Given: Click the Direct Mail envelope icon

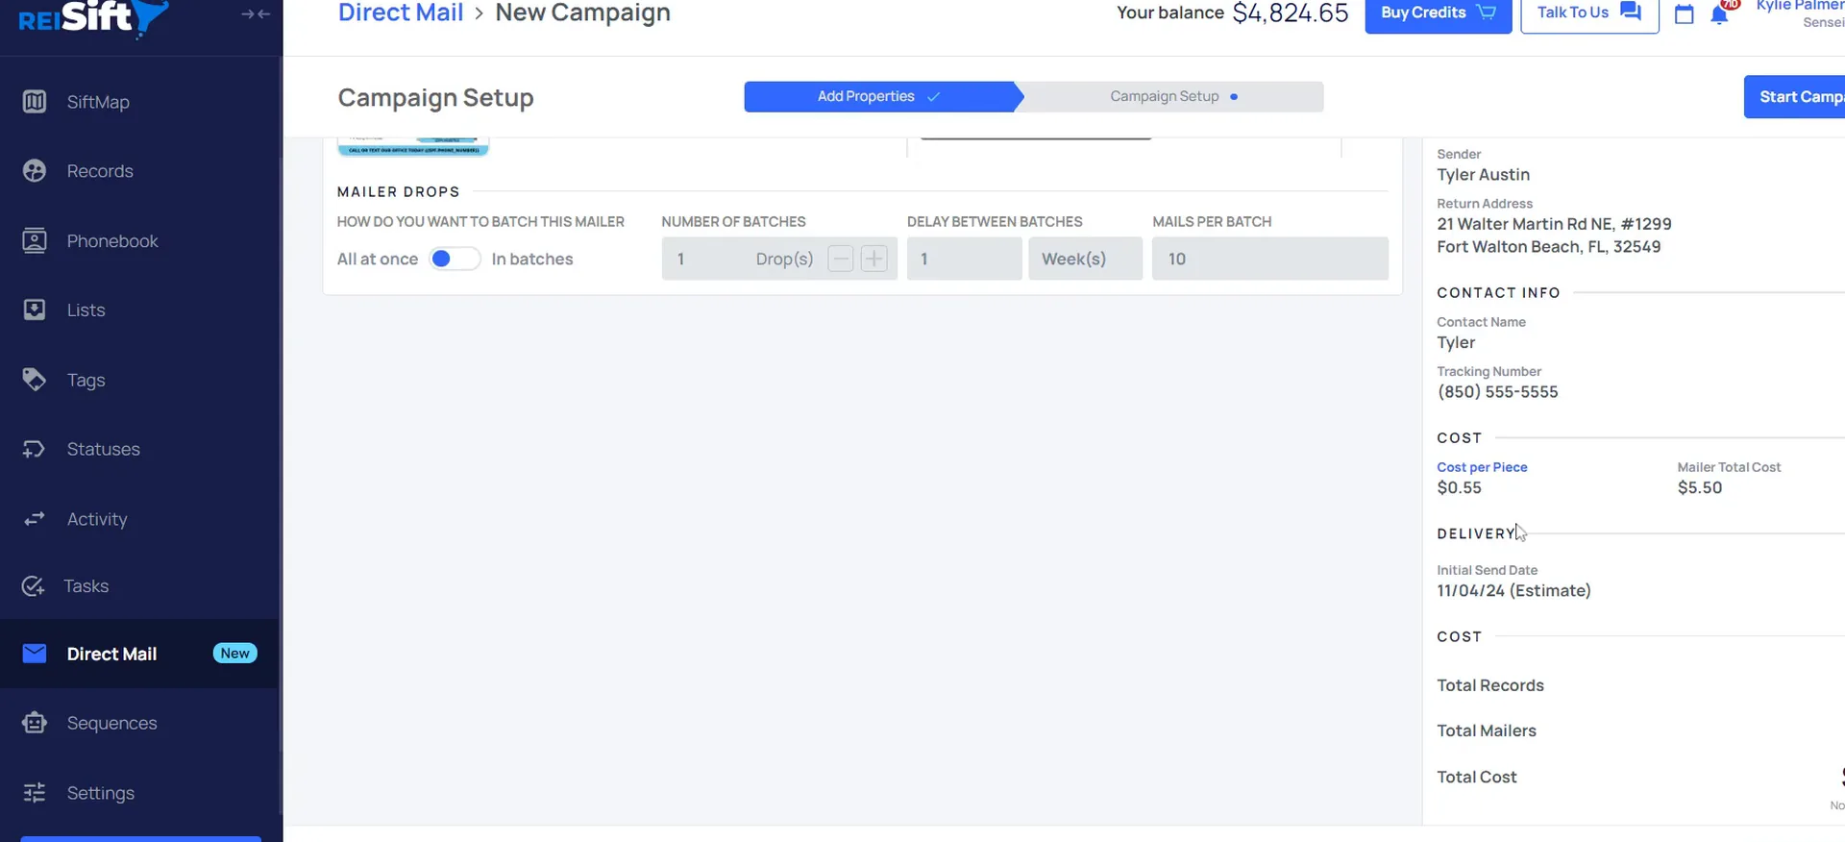Looking at the screenshot, I should coord(35,654).
